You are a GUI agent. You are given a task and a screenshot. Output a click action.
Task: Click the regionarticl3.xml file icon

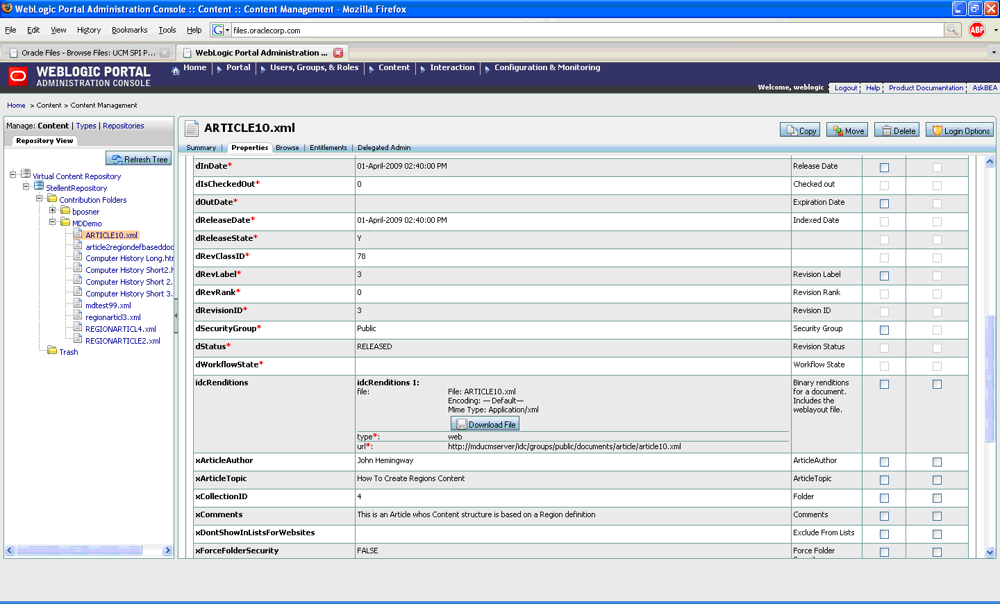[x=78, y=316]
